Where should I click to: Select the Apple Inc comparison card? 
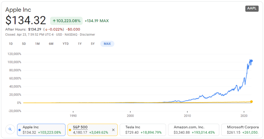(x=41, y=130)
